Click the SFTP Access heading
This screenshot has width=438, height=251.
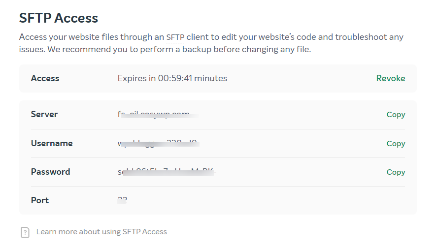59,18
